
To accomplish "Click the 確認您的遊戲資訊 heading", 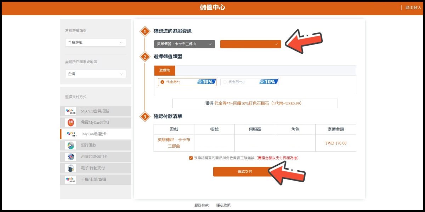I will tap(172, 31).
